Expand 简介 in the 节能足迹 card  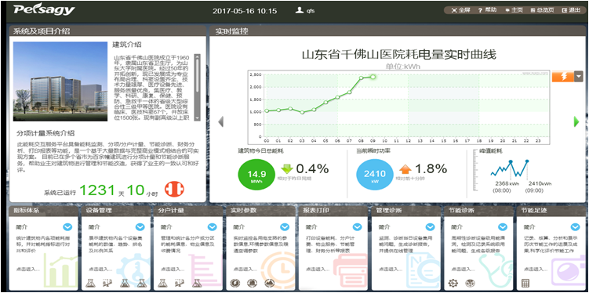click(x=575, y=227)
